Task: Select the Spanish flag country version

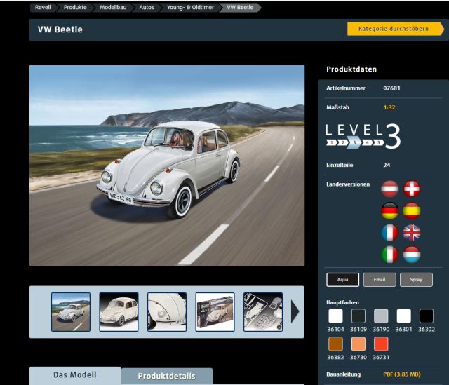Action: (411, 210)
